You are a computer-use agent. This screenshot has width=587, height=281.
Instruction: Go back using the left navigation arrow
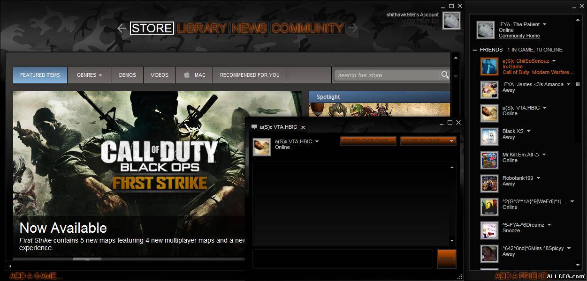pyautogui.click(x=122, y=28)
